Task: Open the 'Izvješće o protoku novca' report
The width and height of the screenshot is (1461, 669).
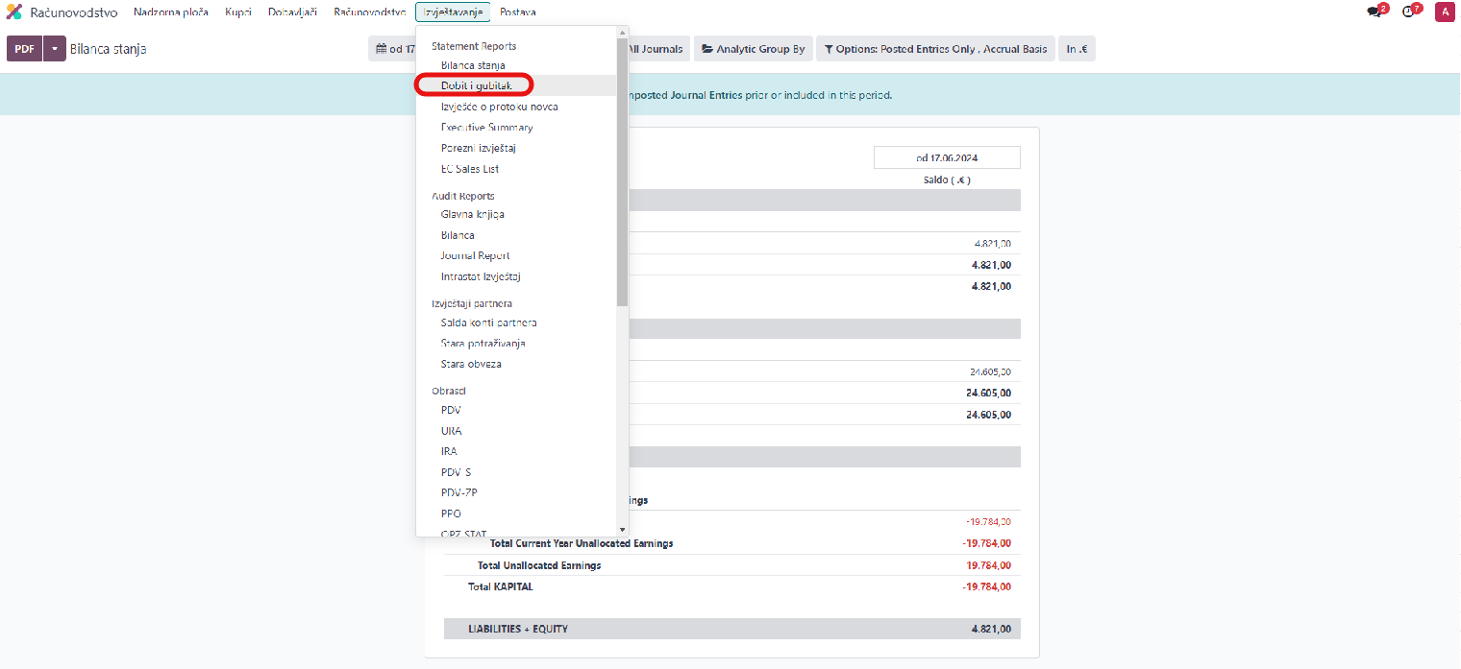Action: [x=499, y=107]
